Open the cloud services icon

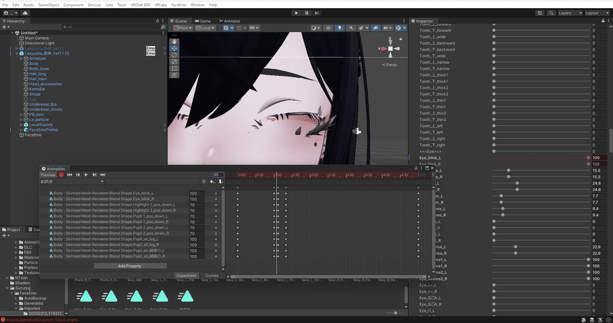click(25, 13)
